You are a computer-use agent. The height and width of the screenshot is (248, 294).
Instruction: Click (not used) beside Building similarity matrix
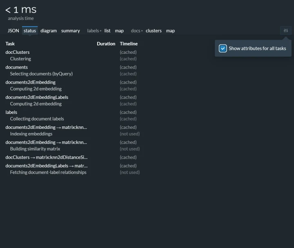click(130, 149)
